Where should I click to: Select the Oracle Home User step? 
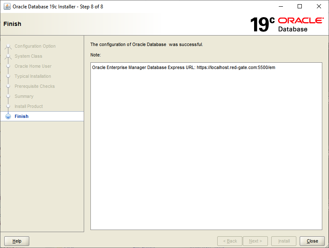tap(33, 66)
